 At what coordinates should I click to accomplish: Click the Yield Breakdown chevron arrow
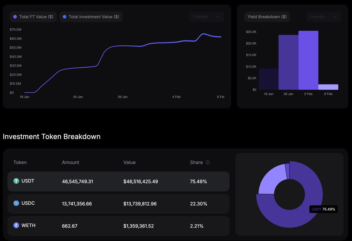click(335, 17)
